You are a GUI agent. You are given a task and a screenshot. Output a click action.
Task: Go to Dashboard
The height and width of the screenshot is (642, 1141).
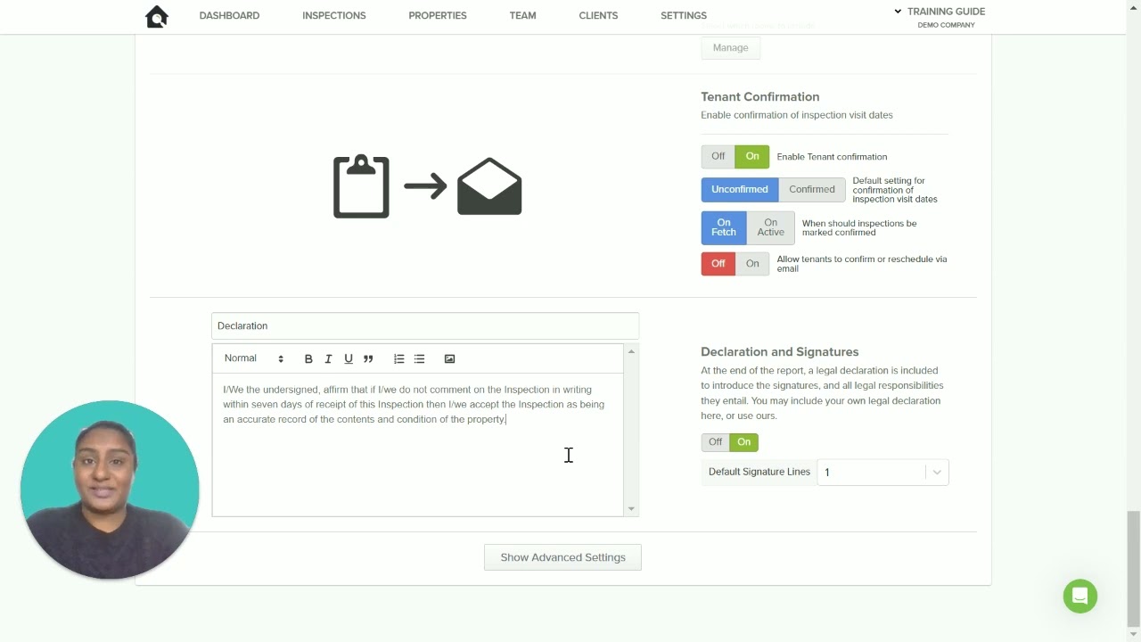pos(229,16)
